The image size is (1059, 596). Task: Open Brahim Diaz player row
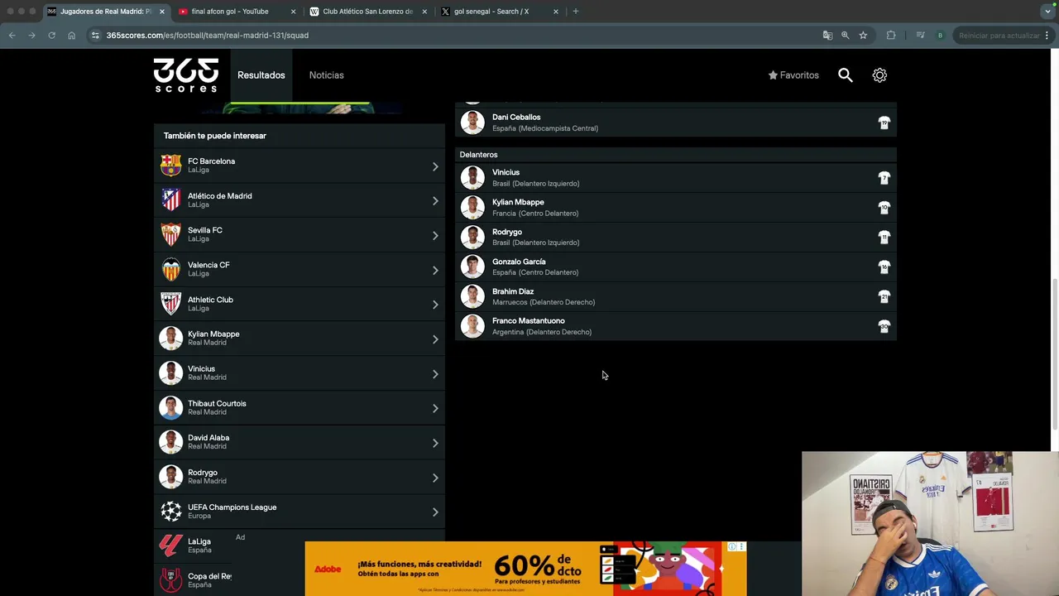coord(676,296)
